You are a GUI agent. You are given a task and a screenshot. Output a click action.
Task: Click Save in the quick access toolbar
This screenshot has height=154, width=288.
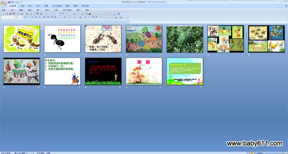(9, 2)
